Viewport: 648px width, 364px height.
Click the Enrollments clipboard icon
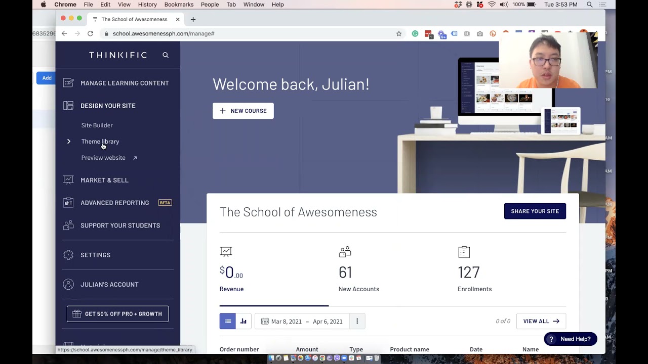point(464,251)
